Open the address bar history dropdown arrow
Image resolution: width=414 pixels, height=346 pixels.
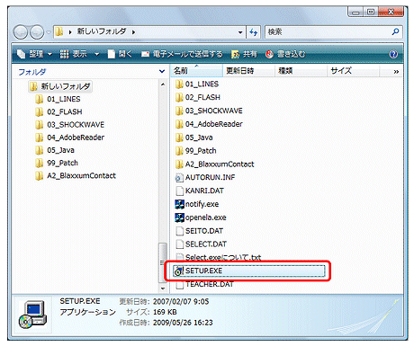[x=240, y=32]
